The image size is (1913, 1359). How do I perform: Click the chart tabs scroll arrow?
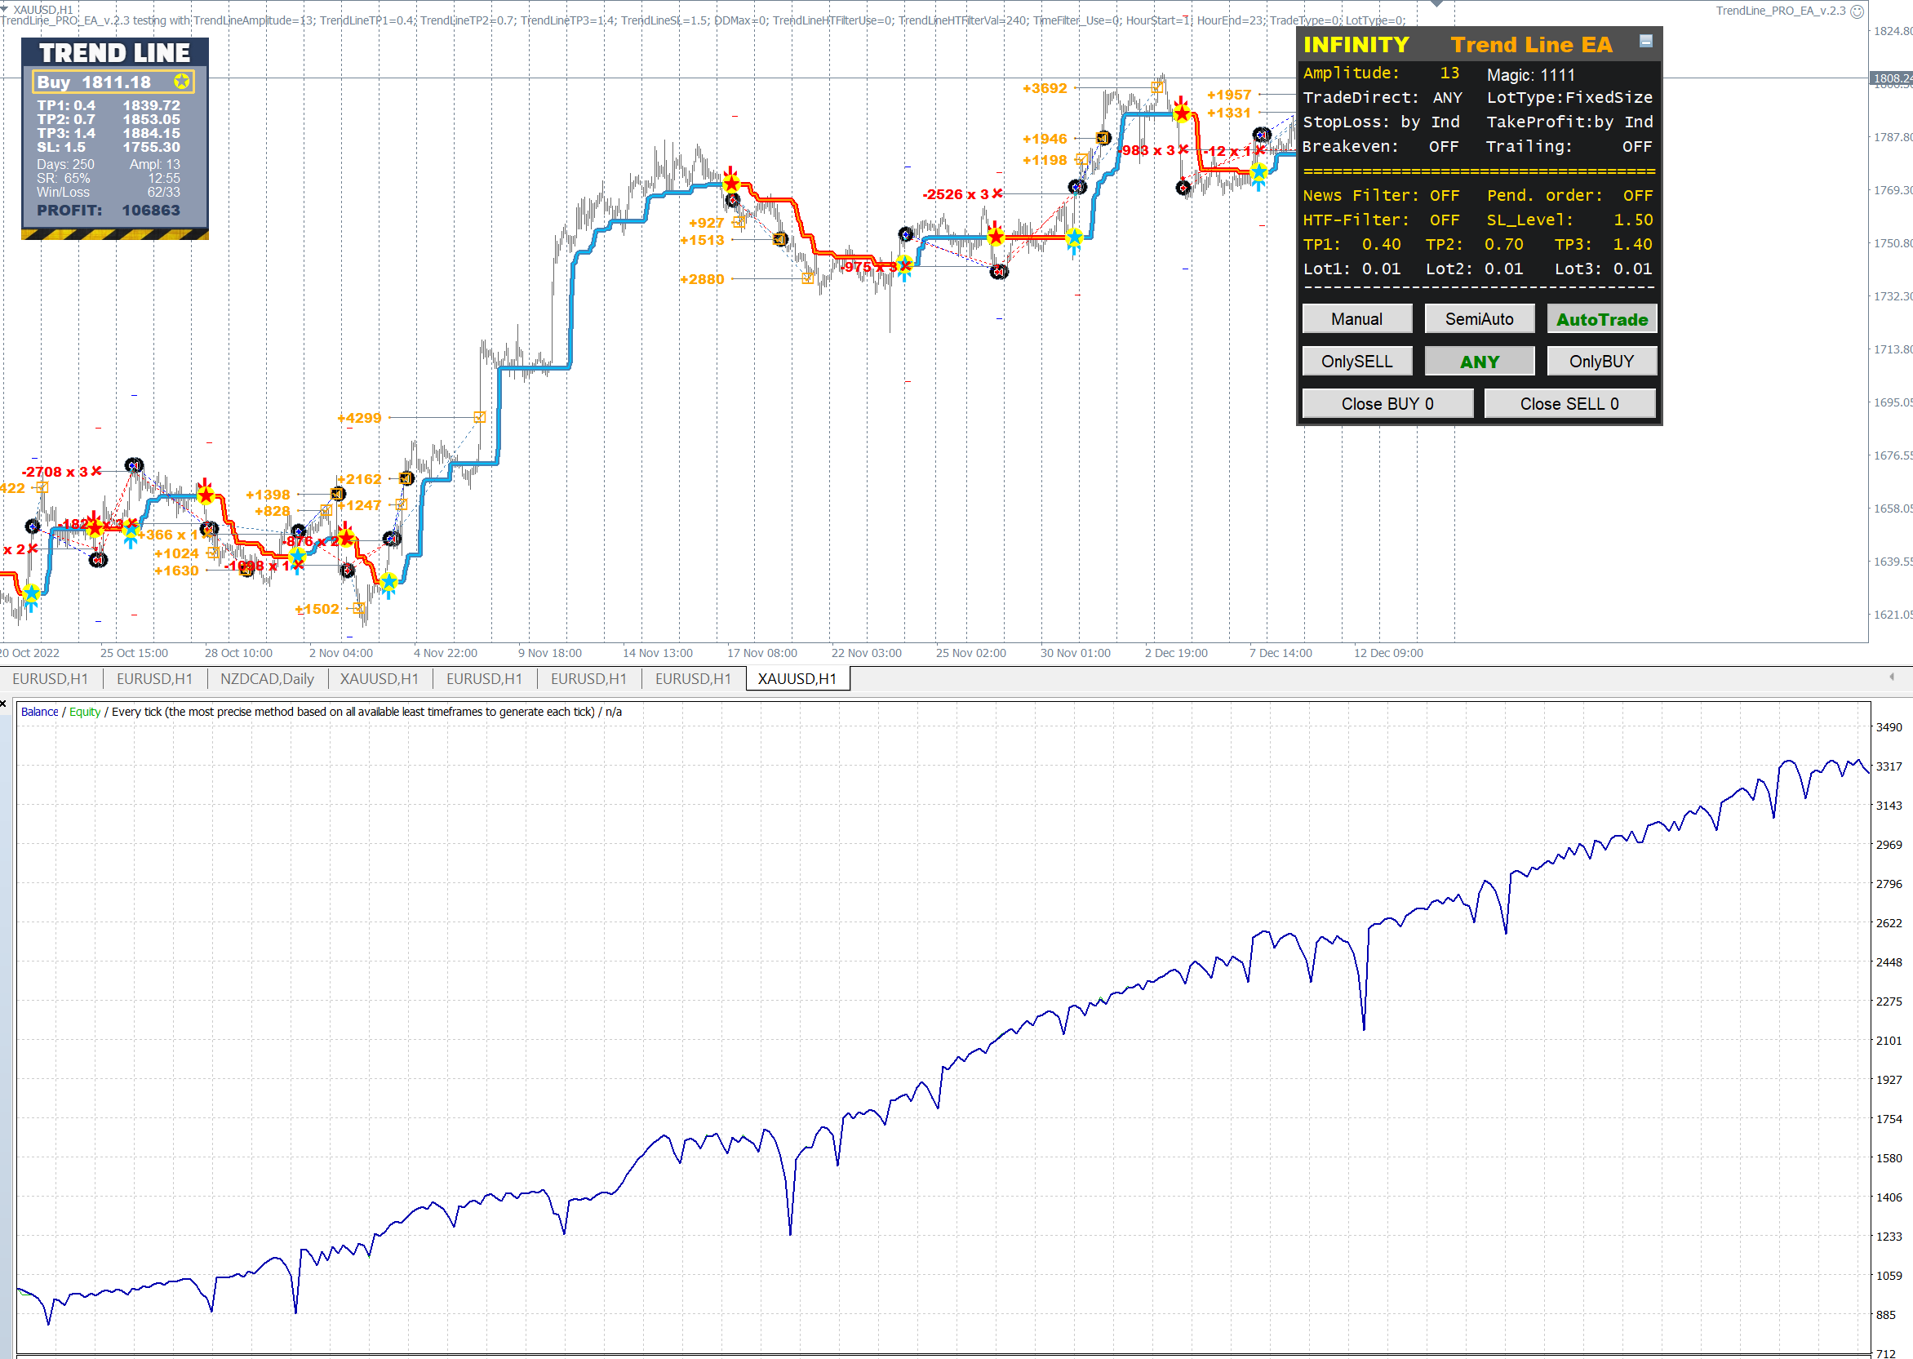pyautogui.click(x=1891, y=677)
